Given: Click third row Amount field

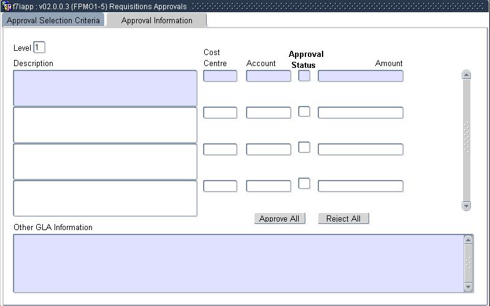Looking at the screenshot, I should click(x=361, y=149).
